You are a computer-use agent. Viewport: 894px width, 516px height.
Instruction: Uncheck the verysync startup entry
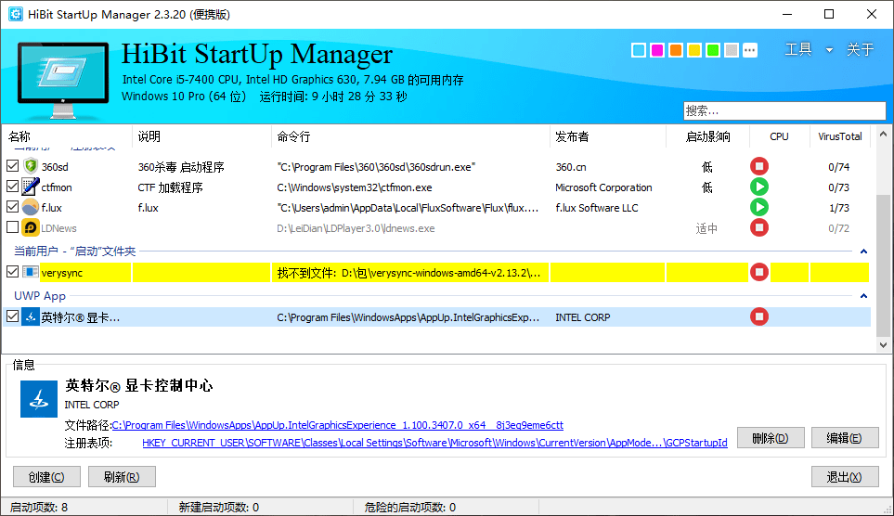13,272
